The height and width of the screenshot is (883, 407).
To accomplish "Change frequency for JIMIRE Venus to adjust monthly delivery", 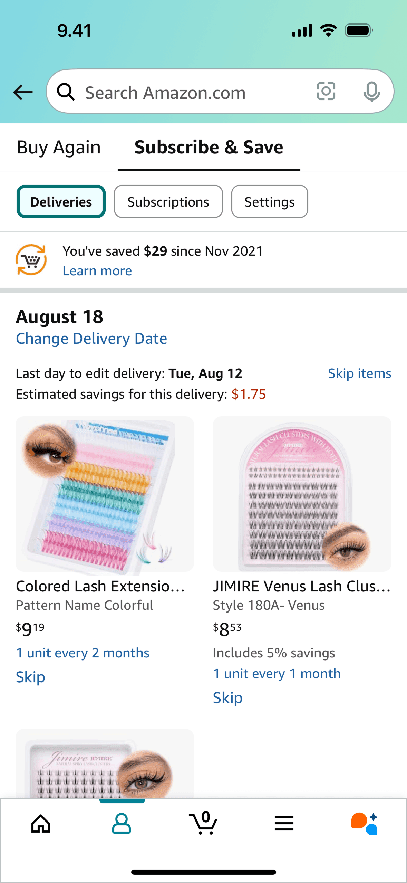I will coord(277,673).
